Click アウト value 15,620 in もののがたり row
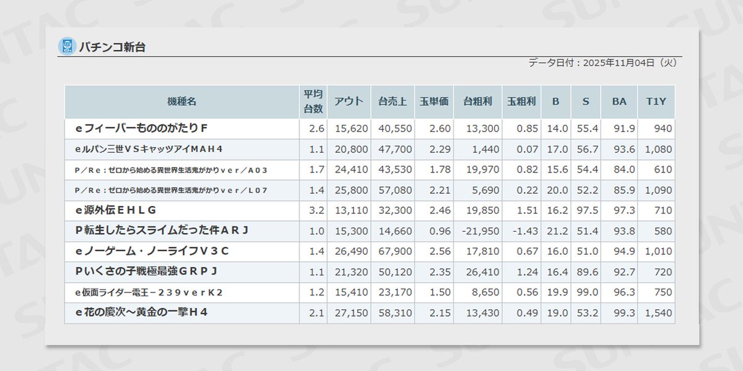 click(352, 129)
